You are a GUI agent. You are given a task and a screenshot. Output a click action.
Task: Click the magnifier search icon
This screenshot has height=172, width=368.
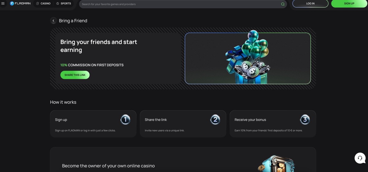pos(283,4)
